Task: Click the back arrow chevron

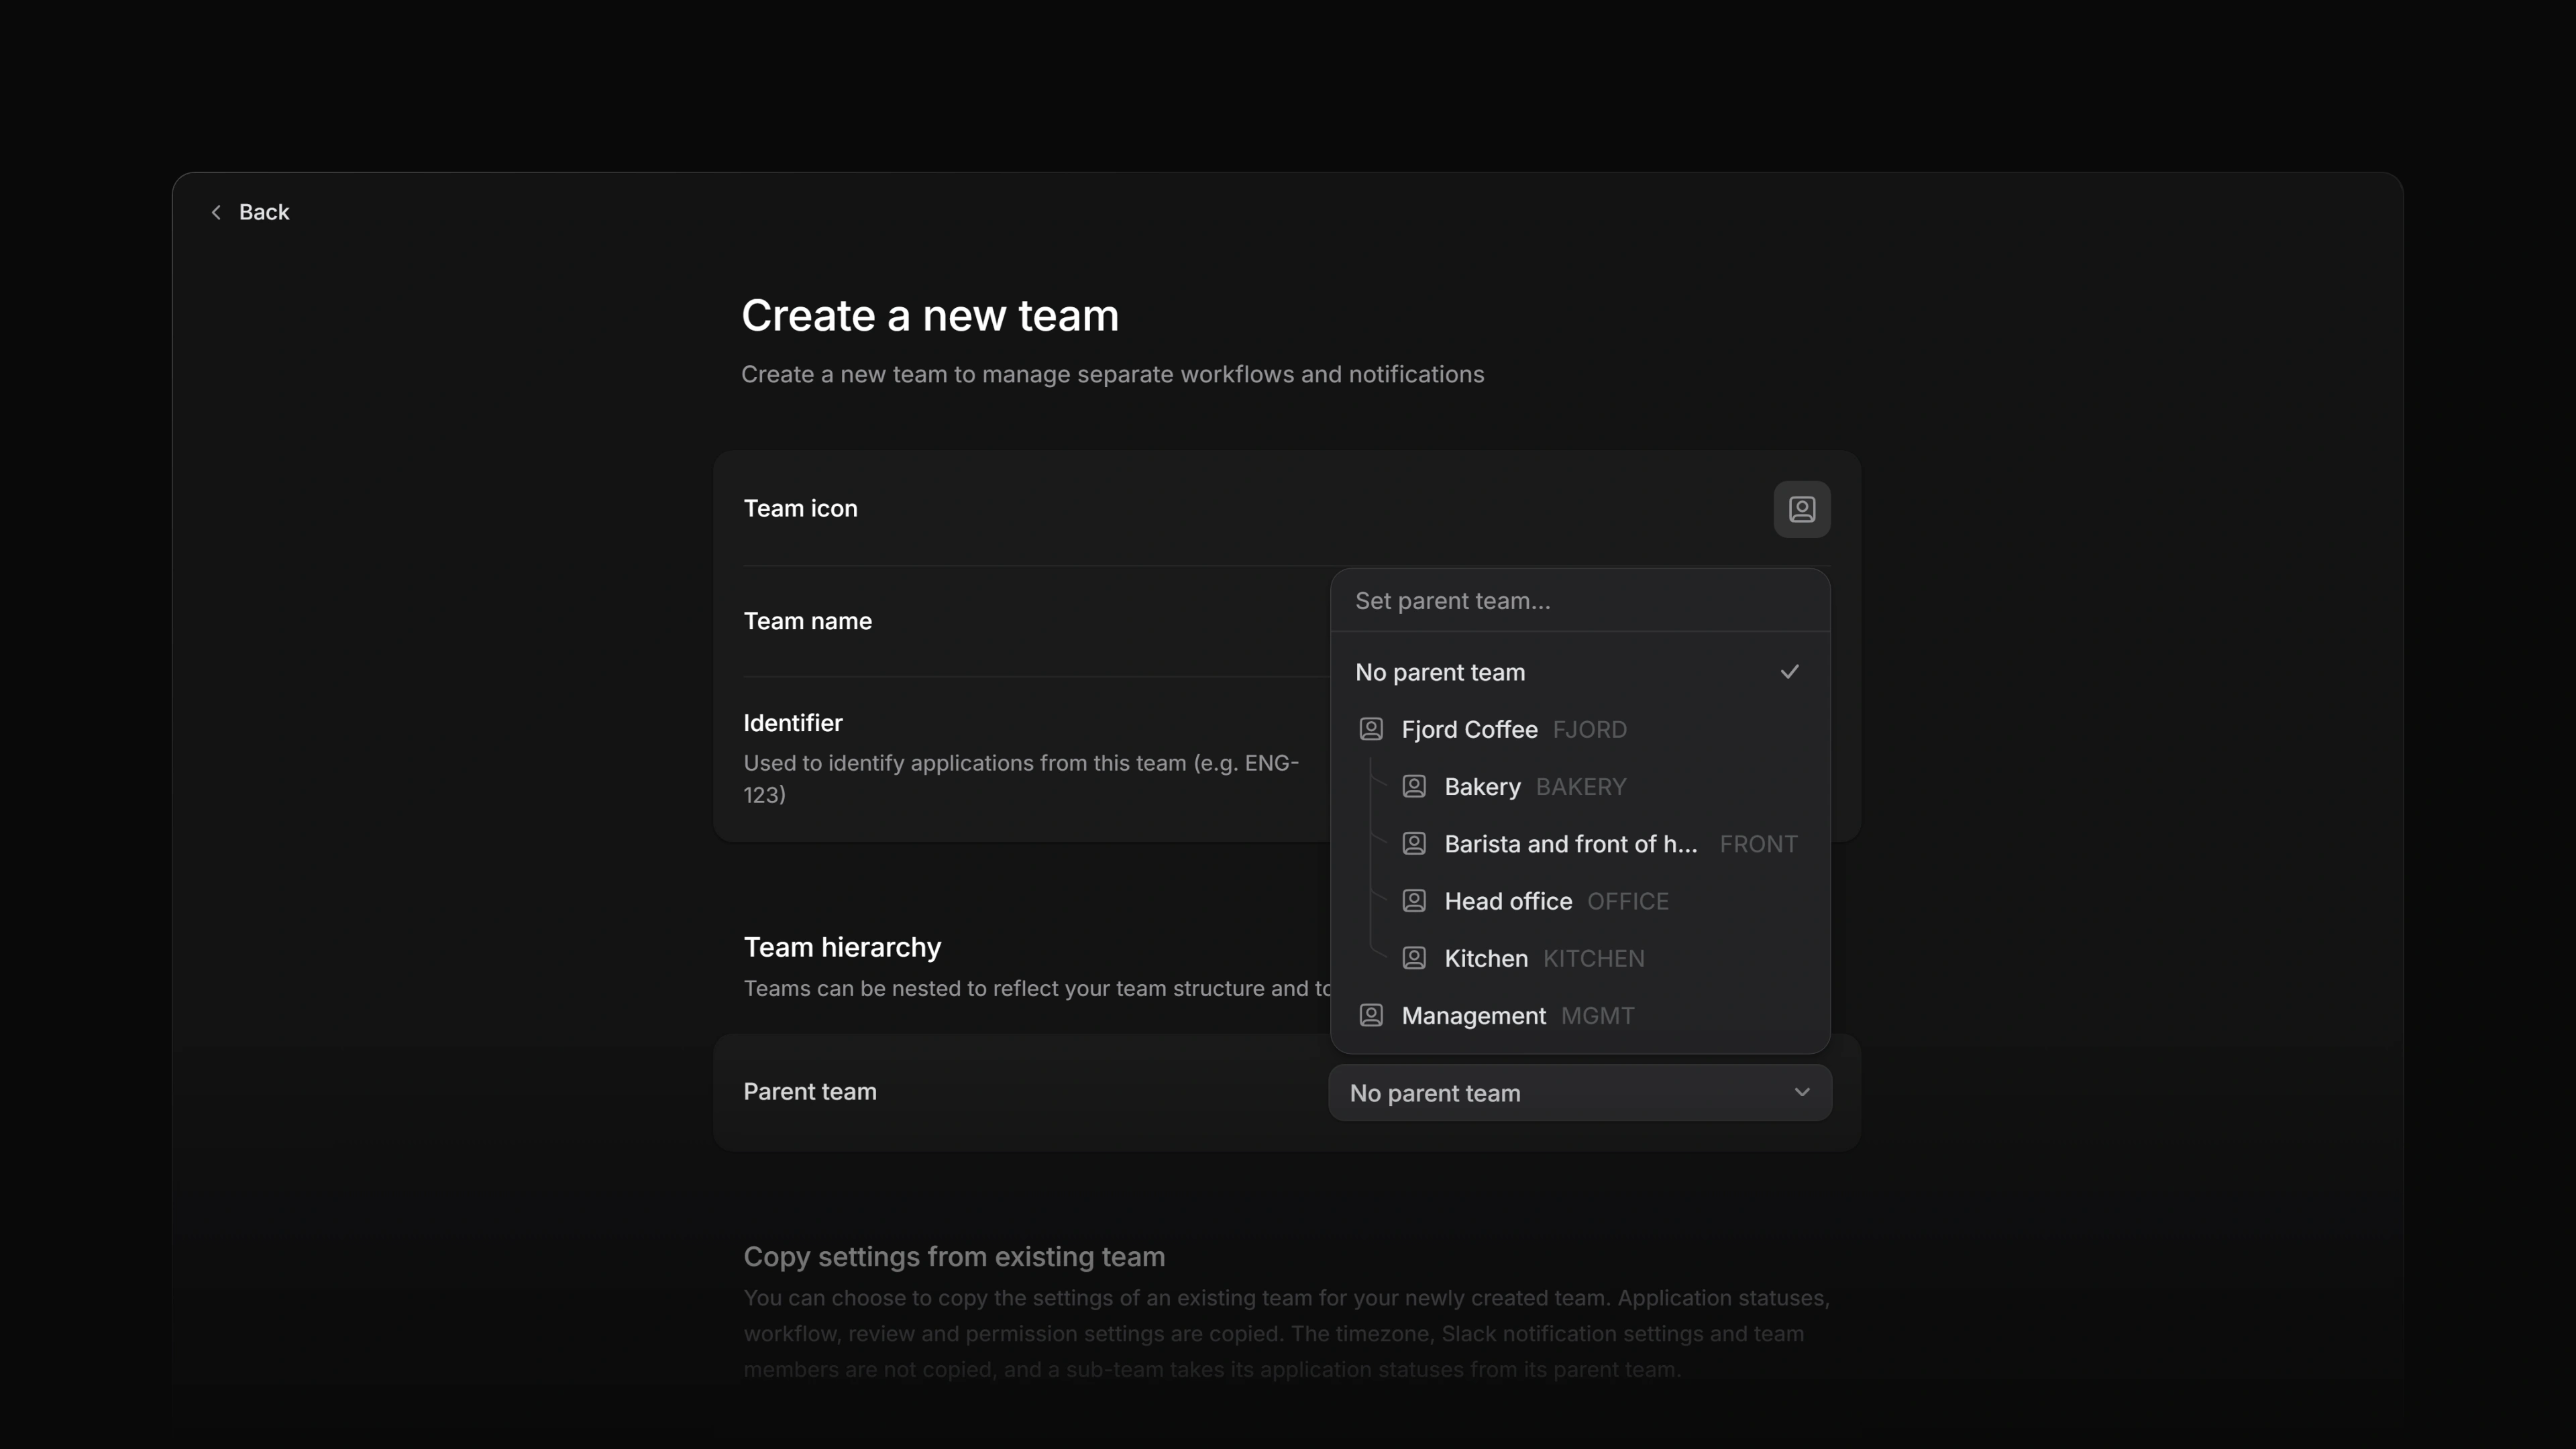Action: (x=216, y=212)
